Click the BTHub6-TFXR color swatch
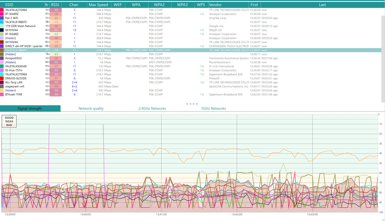This screenshot has width=385, height=221. click(2, 94)
